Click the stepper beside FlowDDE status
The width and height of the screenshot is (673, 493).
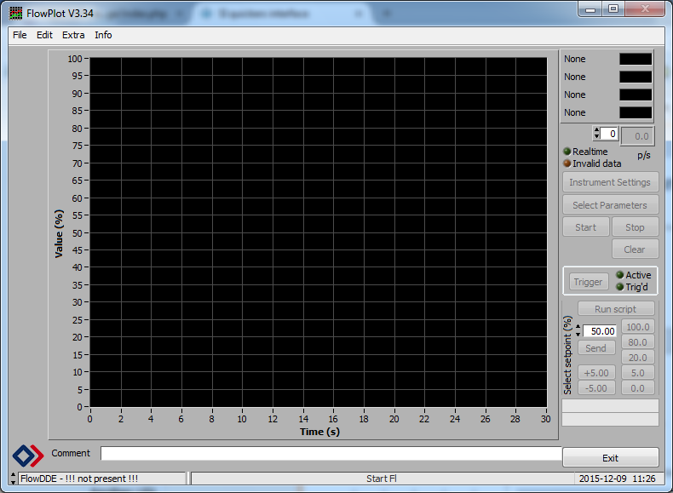coord(14,479)
